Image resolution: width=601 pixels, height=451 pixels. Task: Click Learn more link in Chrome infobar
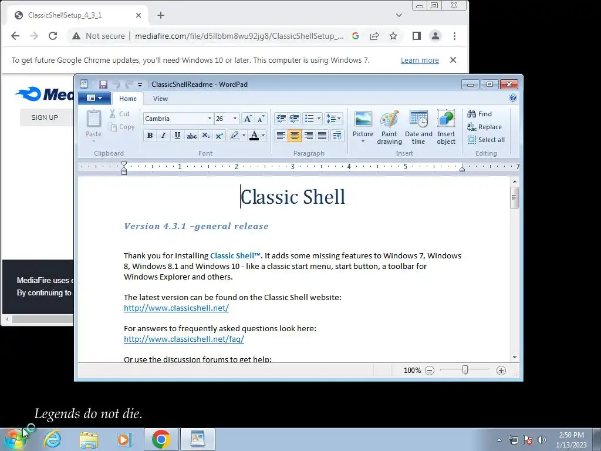click(x=420, y=60)
